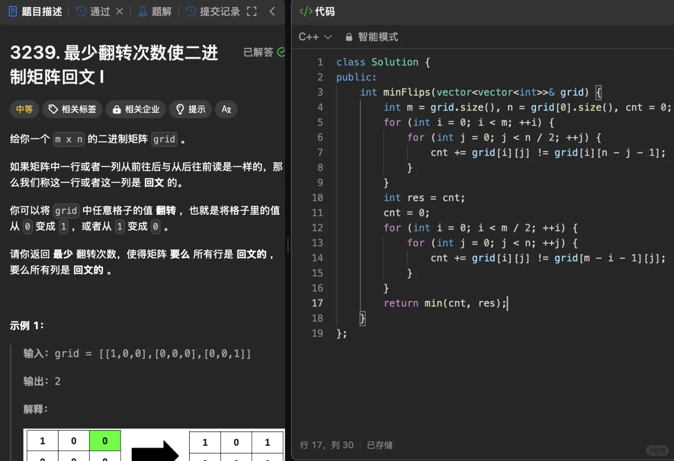This screenshot has width=674, height=461.
Task: Click the code brackets icon beside 代码
Action: (x=306, y=12)
